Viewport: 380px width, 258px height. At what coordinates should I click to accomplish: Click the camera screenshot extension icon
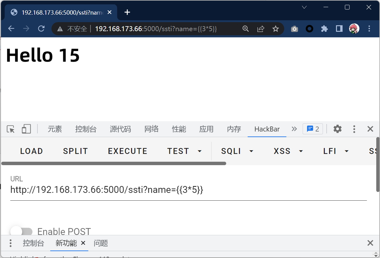pyautogui.click(x=294, y=29)
